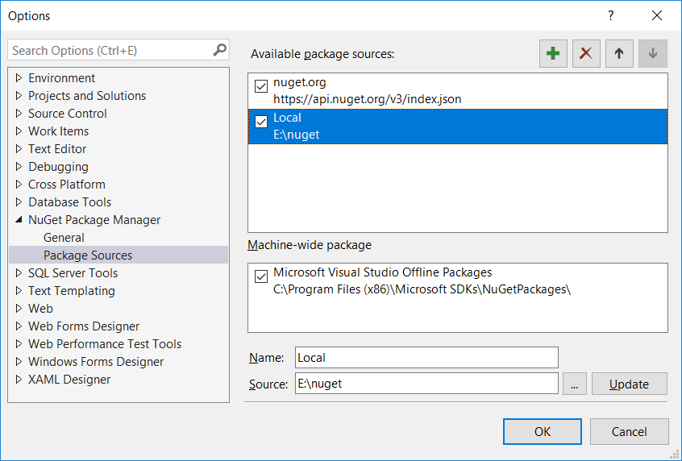The image size is (682, 461).
Task: Click the green plus add source icon
Action: [x=553, y=53]
